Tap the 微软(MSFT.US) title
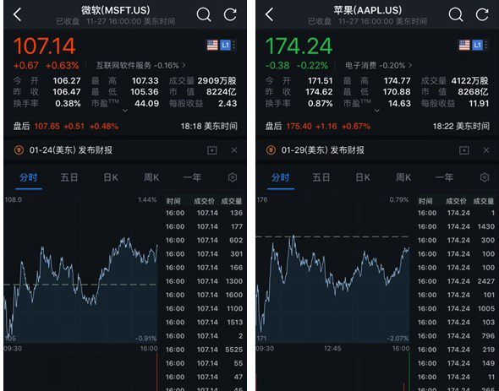 (x=116, y=10)
